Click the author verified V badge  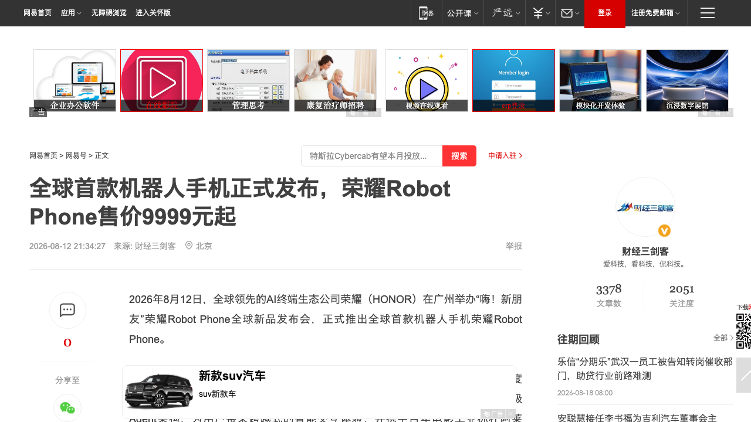pos(664,231)
